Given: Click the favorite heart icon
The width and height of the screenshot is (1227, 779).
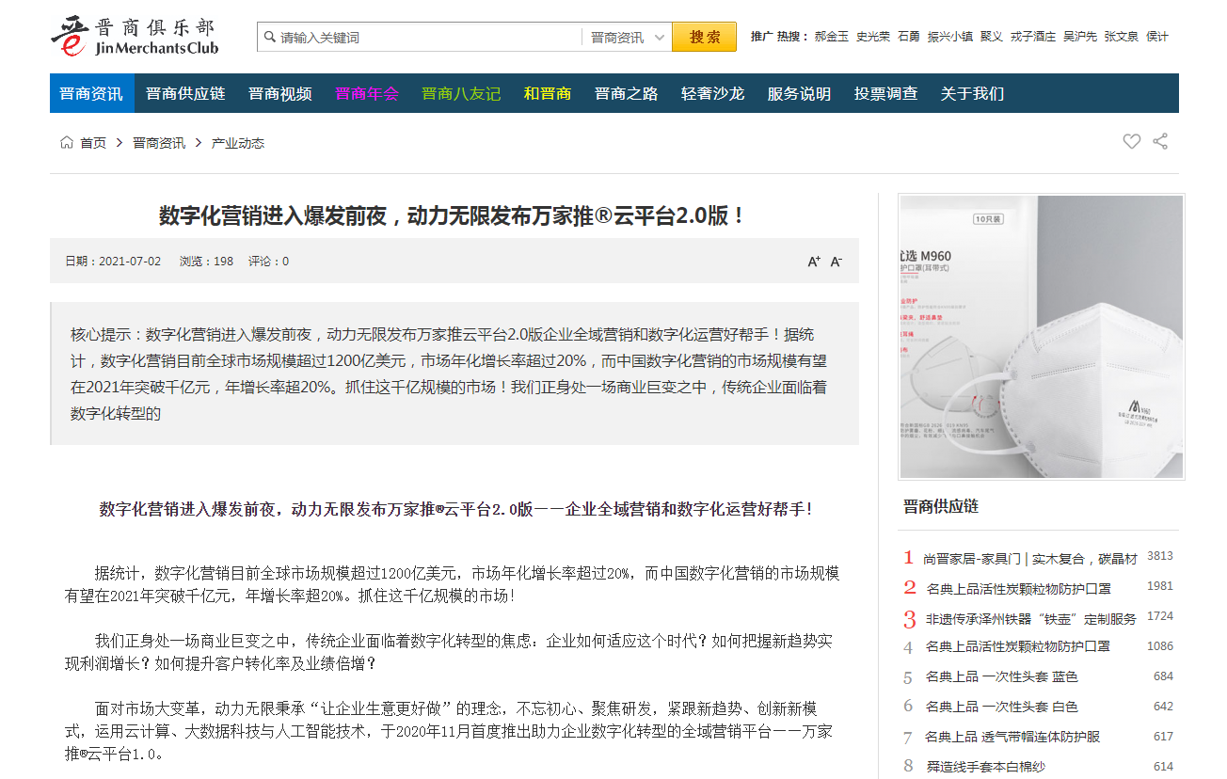Looking at the screenshot, I should (1131, 141).
